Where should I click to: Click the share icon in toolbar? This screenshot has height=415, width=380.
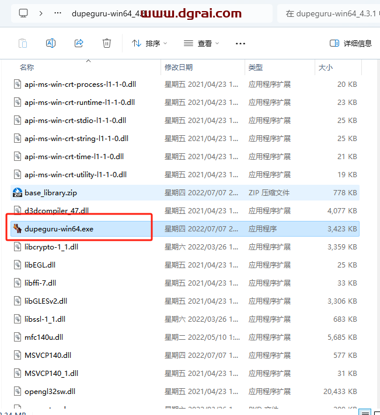coord(79,43)
